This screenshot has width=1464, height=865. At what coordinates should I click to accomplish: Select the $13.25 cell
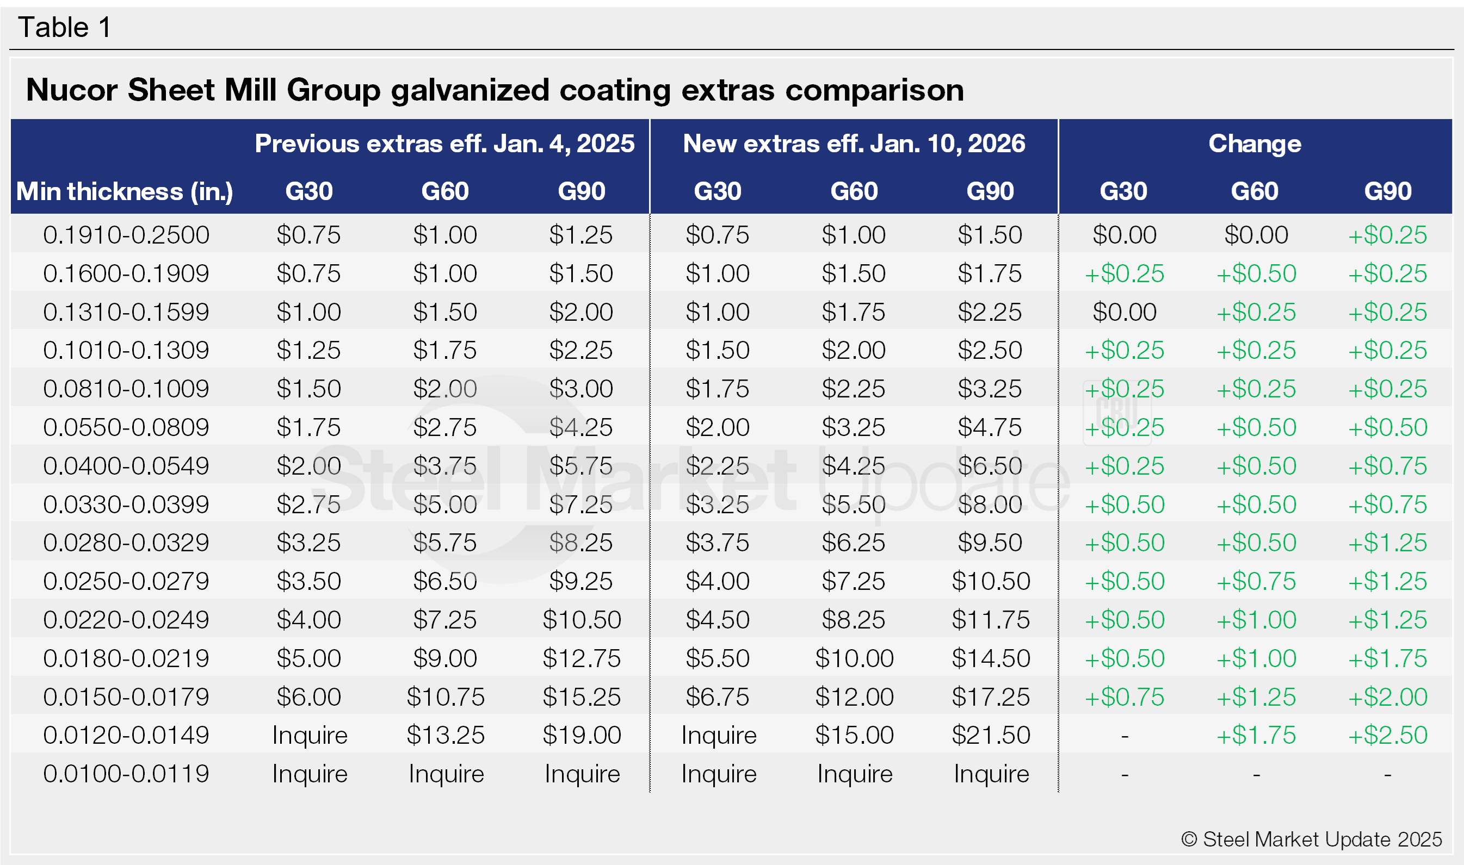[x=446, y=735]
